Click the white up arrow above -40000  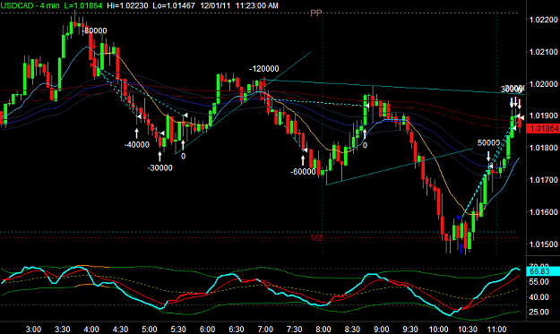[x=136, y=133]
